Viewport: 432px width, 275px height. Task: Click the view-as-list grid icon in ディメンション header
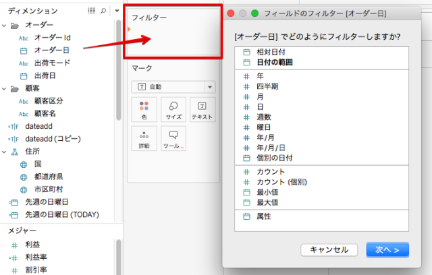coord(92,11)
